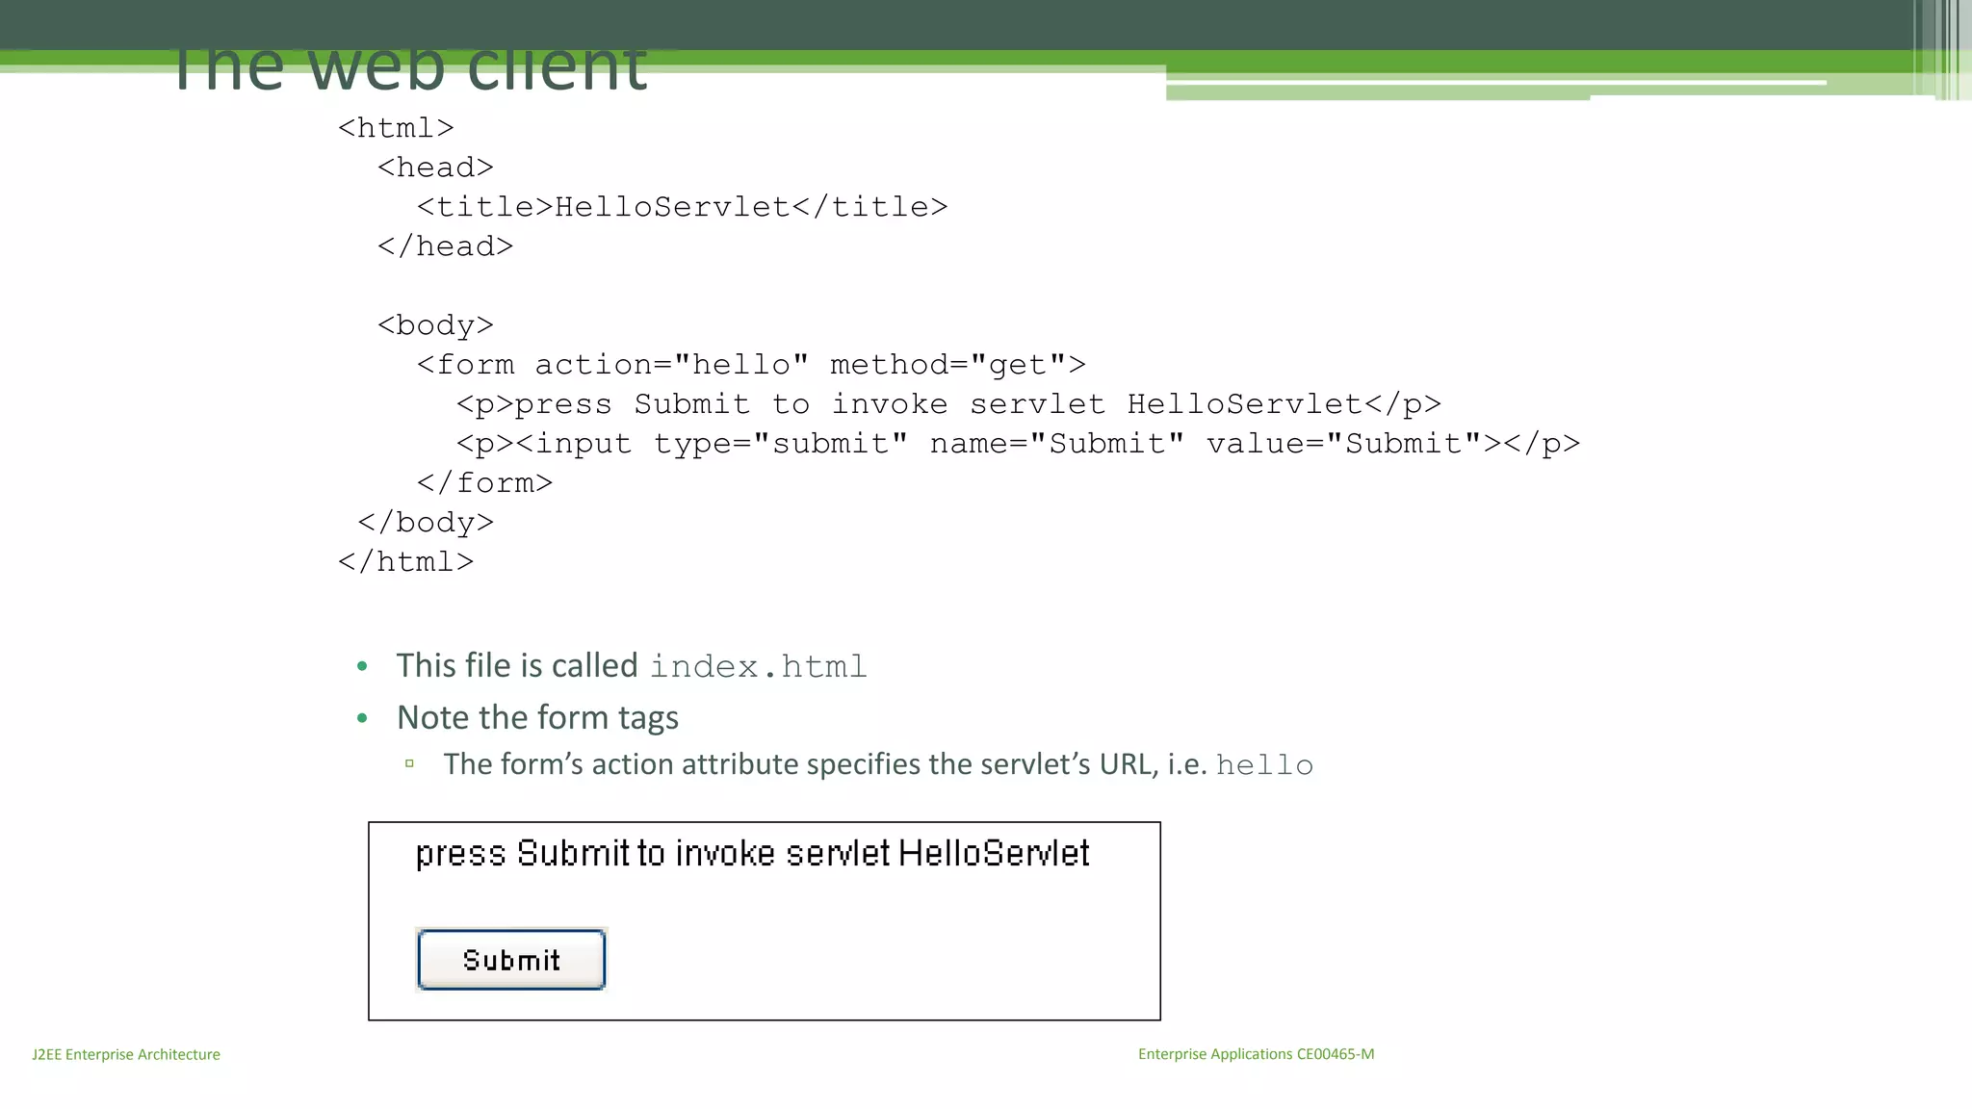Click the opening <body> tag line
This screenshot has width=1972, height=1109.
[435, 325]
